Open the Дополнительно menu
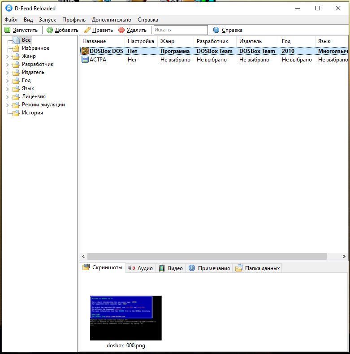 pyautogui.click(x=112, y=20)
